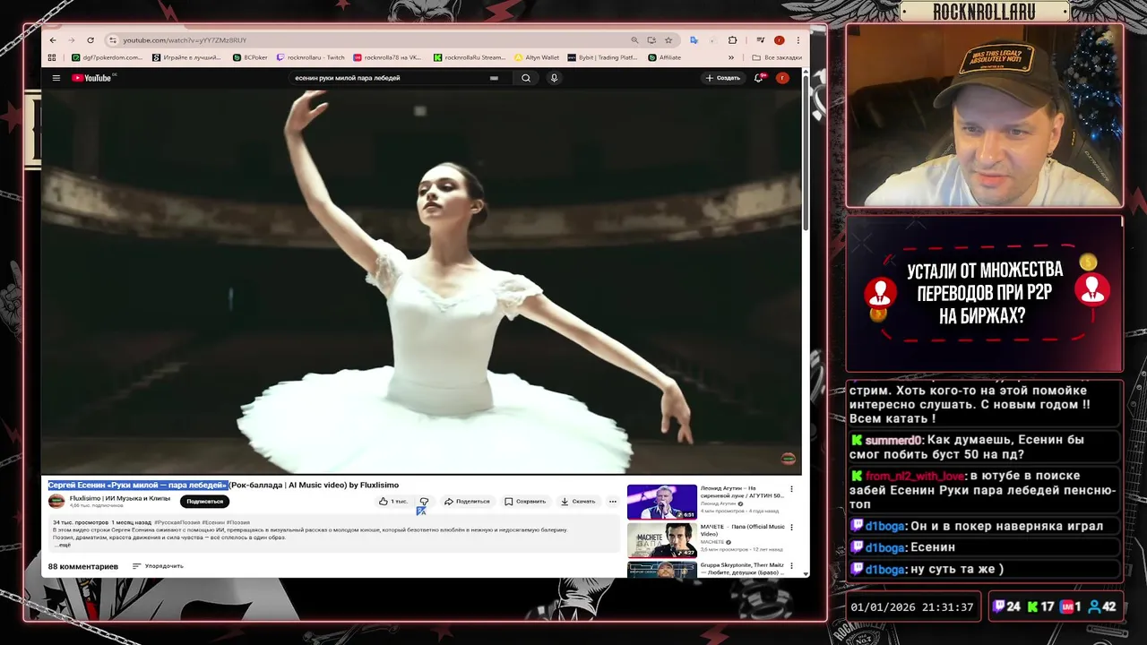Expand the description with ...ещё

coord(62,545)
